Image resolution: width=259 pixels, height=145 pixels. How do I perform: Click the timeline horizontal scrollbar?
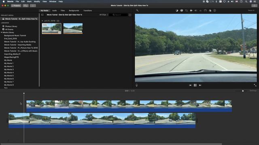coord(111,144)
